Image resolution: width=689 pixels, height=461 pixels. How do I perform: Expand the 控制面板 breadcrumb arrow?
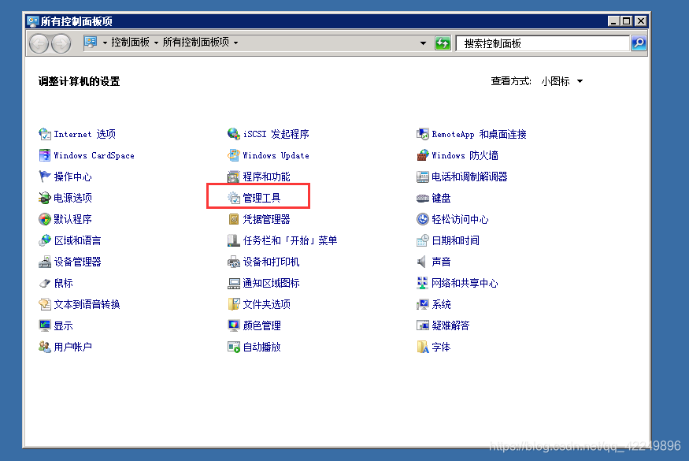(156, 43)
